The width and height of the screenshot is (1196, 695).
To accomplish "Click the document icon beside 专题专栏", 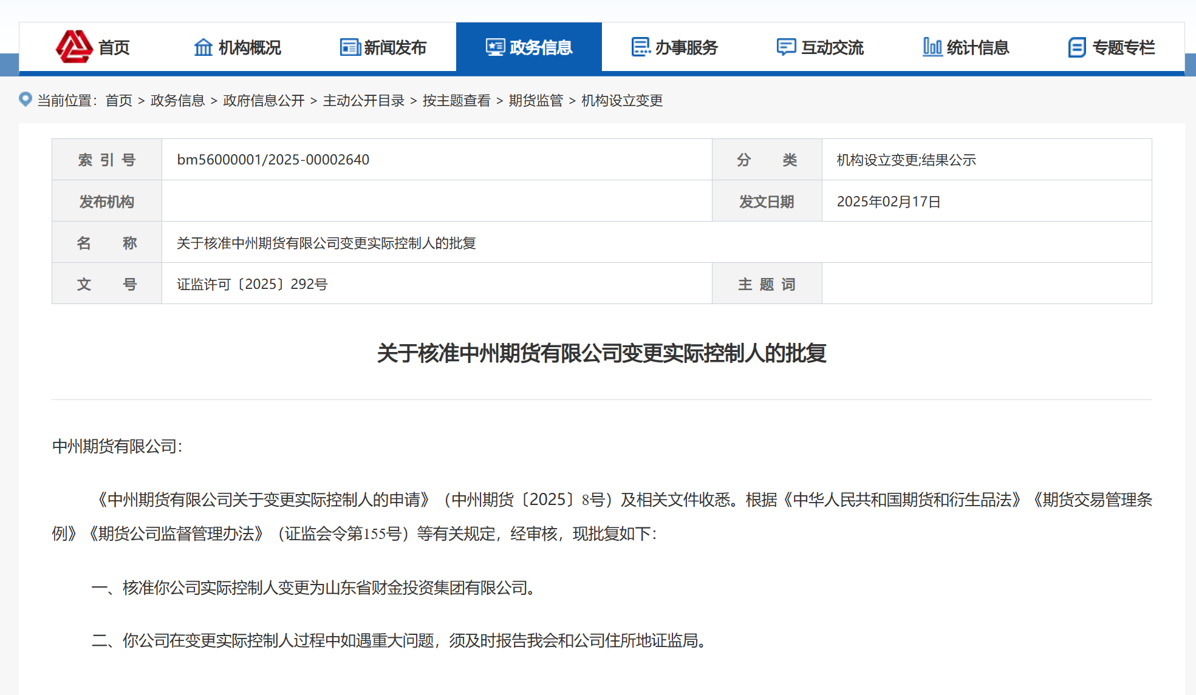I will [1077, 47].
